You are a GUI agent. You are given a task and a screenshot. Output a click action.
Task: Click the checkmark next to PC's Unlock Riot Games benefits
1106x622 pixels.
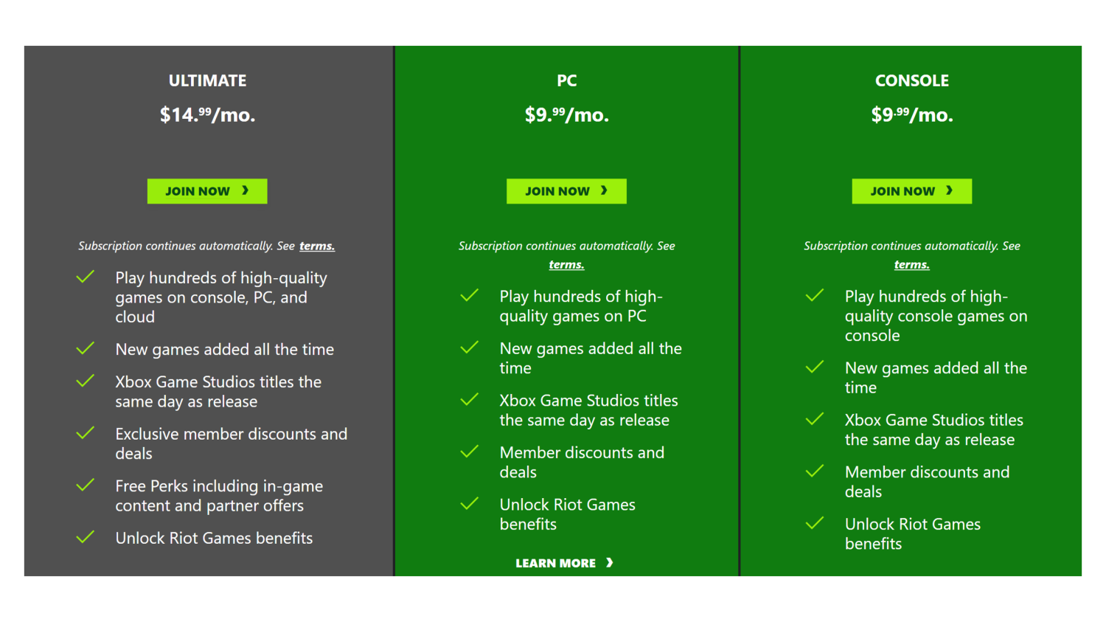(470, 504)
